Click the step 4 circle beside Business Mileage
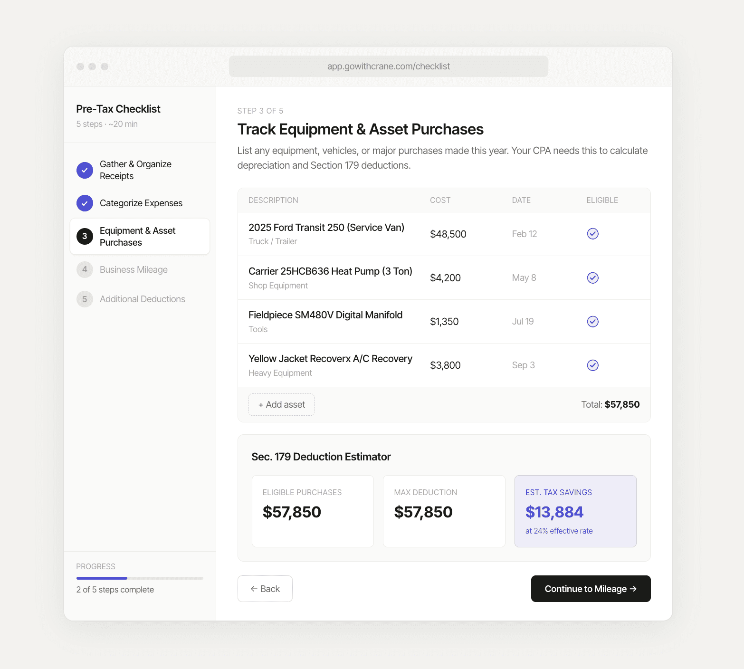 tap(85, 269)
